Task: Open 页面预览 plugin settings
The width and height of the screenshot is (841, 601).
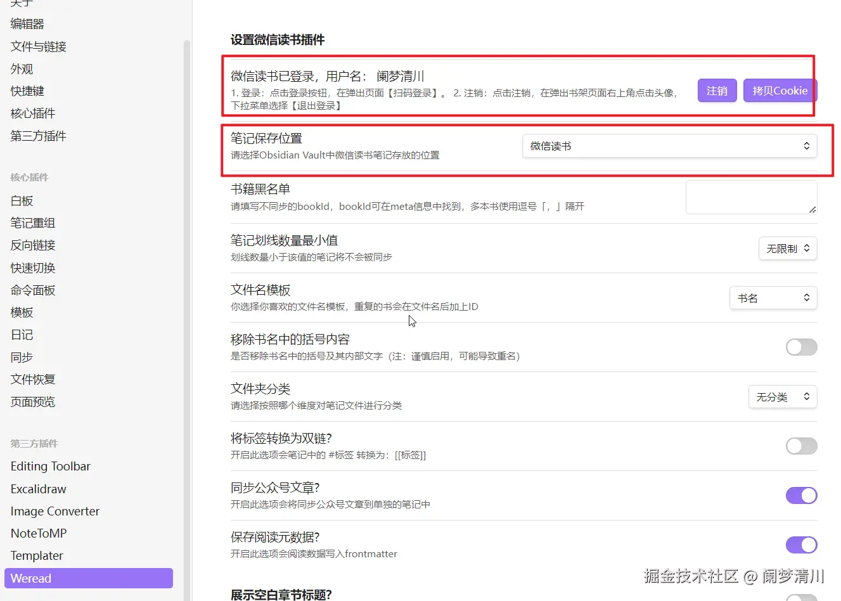Action: pyautogui.click(x=33, y=401)
